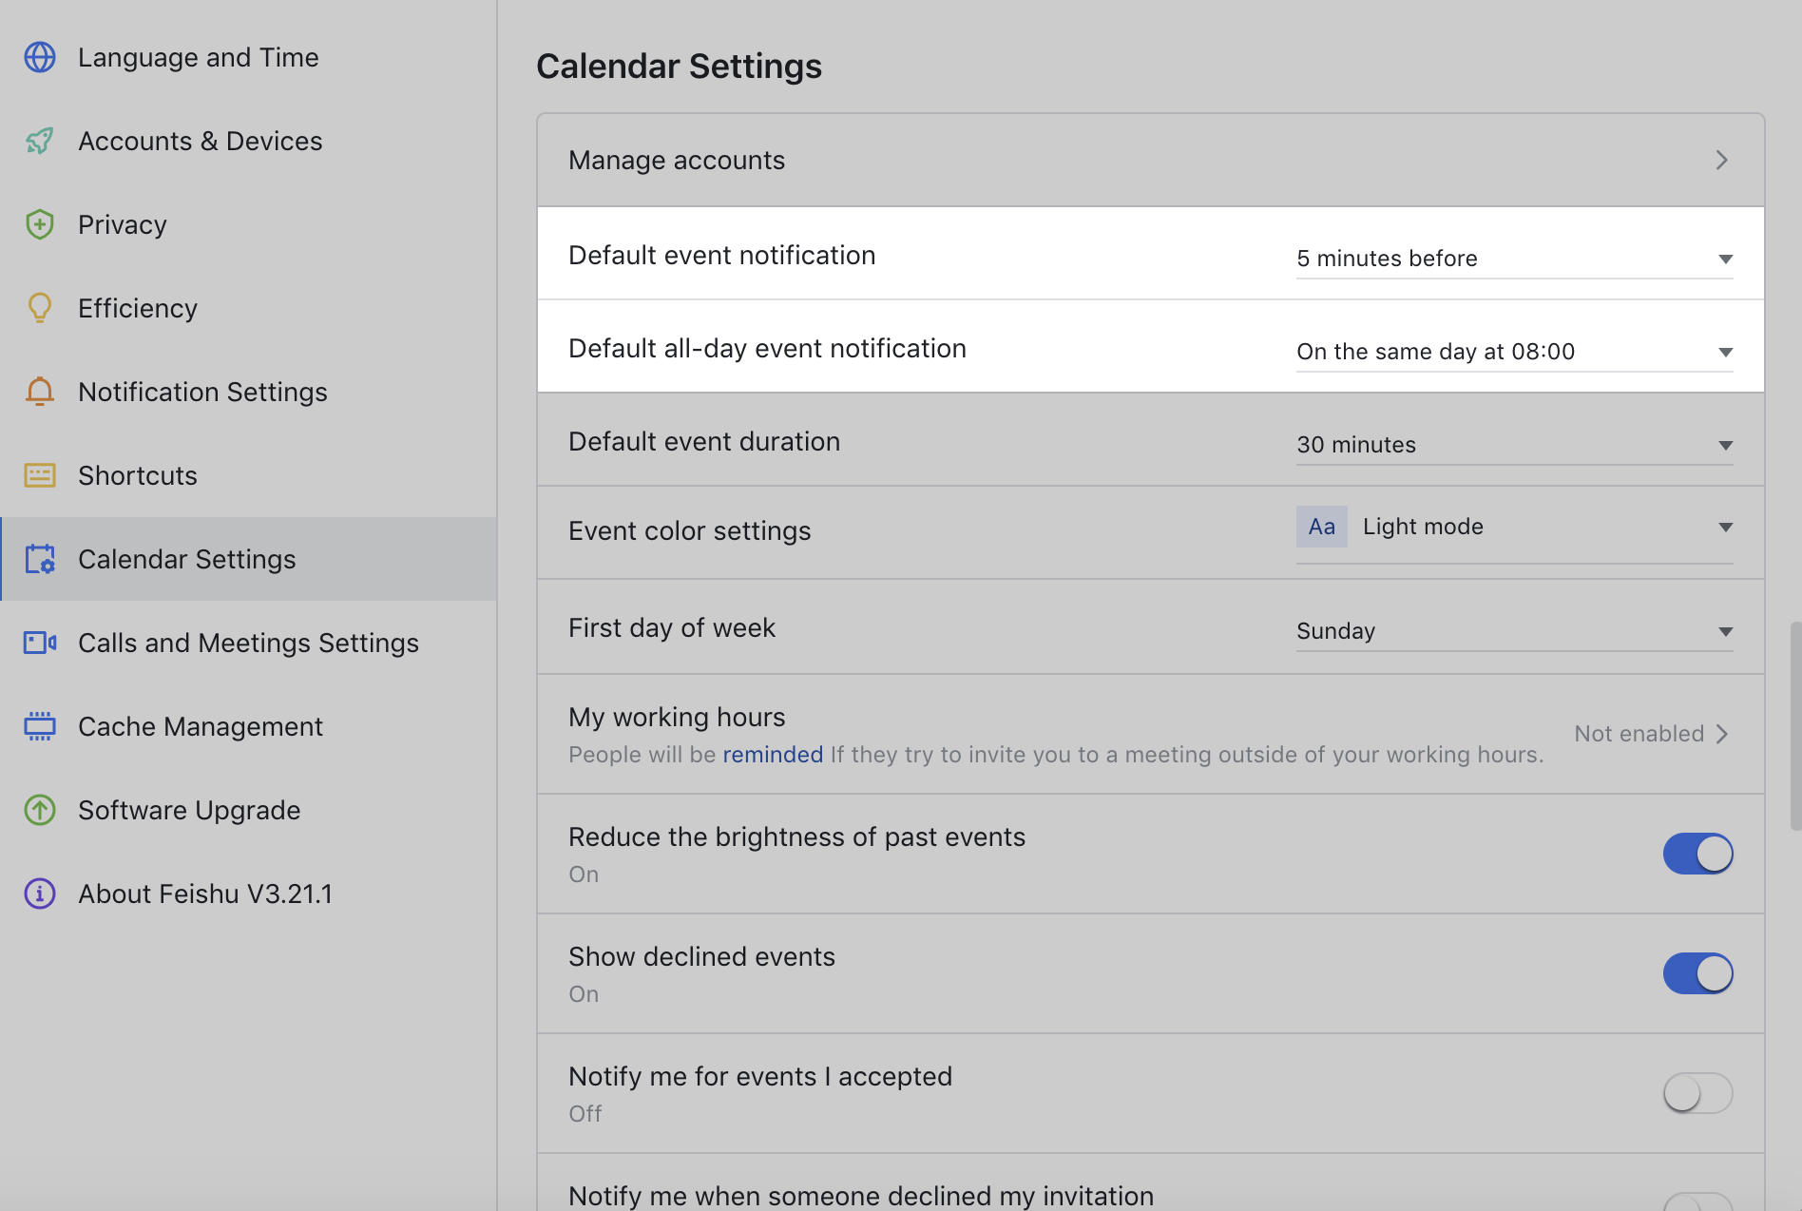The width and height of the screenshot is (1802, 1211).
Task: Show About Feishu V3.21.1
Action: [248, 894]
